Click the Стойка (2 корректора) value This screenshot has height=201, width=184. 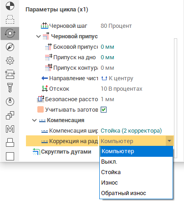pyautogui.click(x=131, y=131)
